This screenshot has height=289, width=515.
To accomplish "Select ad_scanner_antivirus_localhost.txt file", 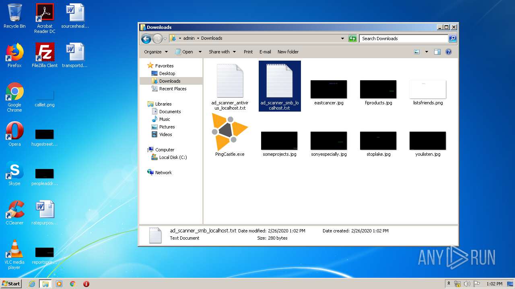I will coord(230,86).
